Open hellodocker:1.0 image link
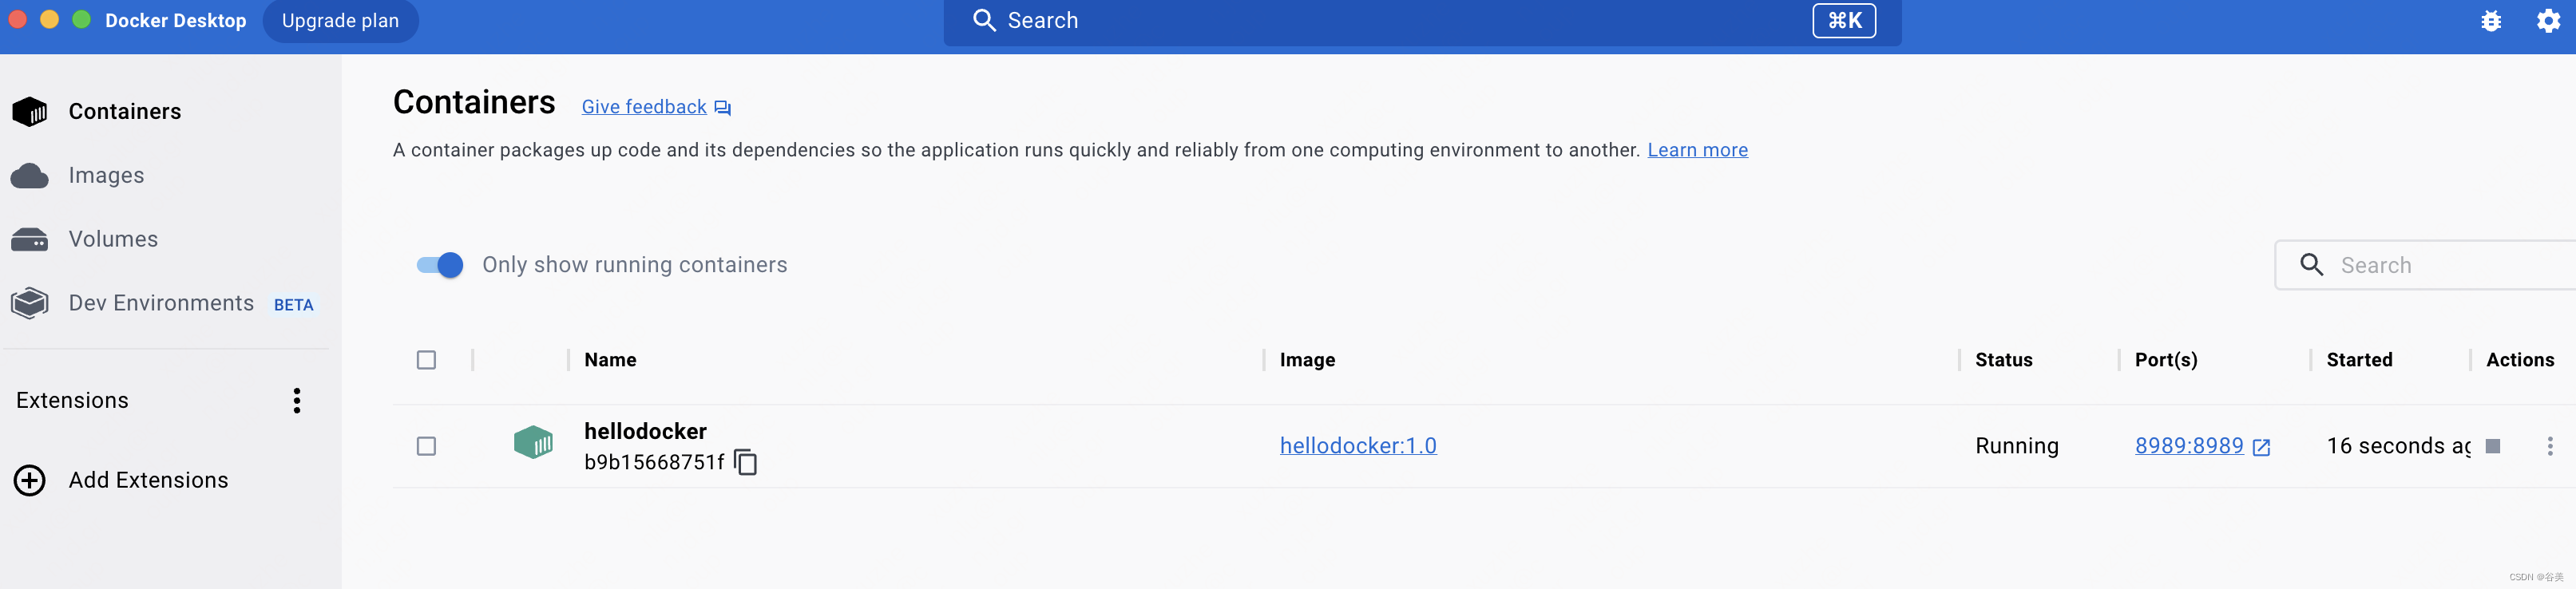This screenshot has width=2576, height=589. pyautogui.click(x=1358, y=446)
